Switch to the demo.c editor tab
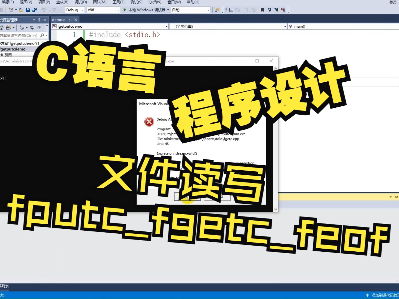 click(x=59, y=20)
